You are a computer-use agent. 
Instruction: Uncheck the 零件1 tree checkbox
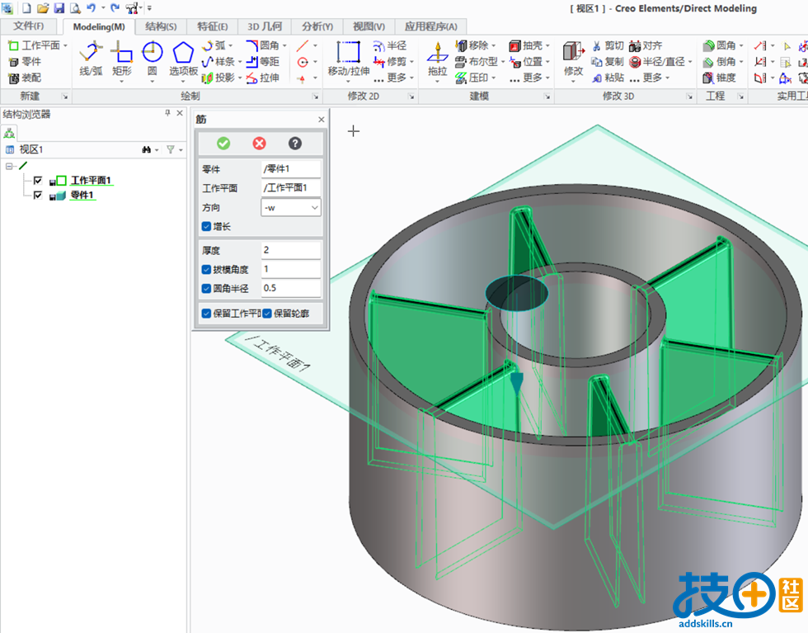tap(38, 195)
